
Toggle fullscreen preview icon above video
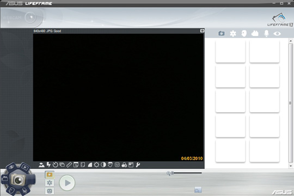pyautogui.click(x=202, y=30)
